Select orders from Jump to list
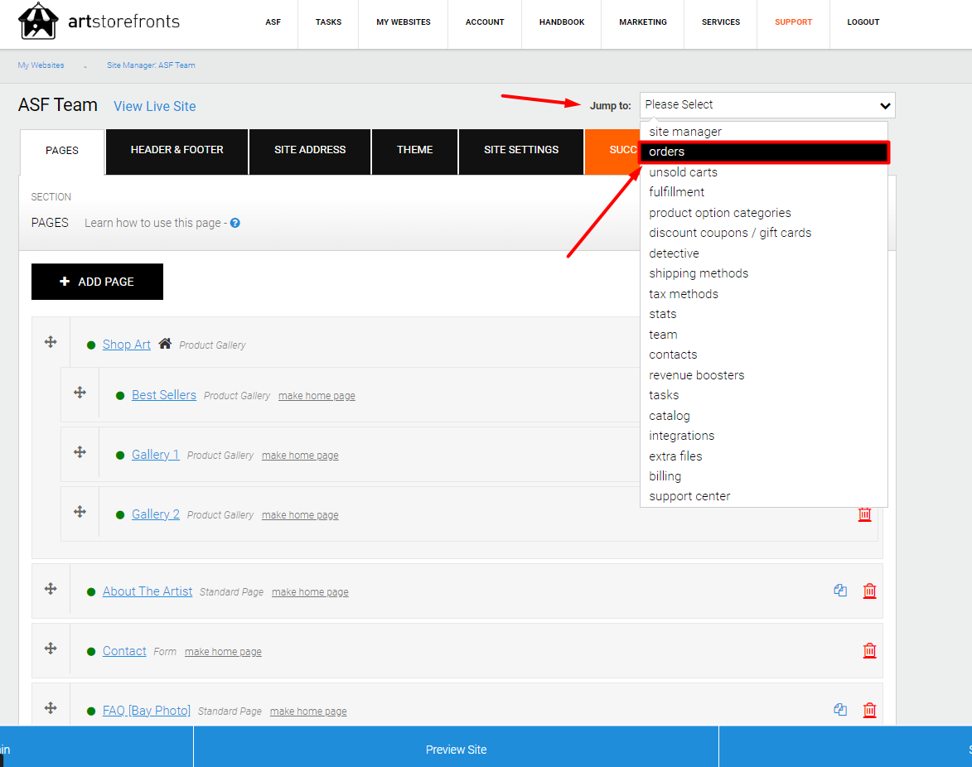This screenshot has width=972, height=767. point(764,152)
